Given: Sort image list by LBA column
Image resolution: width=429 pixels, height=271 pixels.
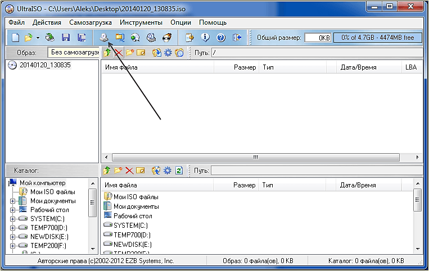Looking at the screenshot, I should pos(412,67).
